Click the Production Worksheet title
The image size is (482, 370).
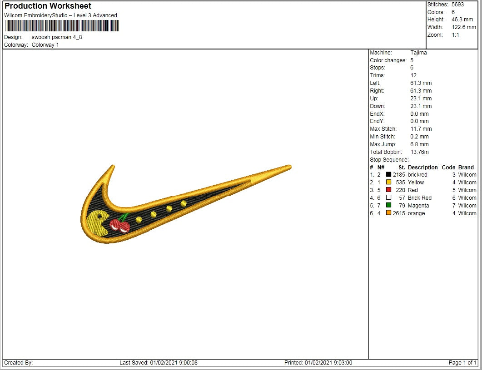pos(48,6)
